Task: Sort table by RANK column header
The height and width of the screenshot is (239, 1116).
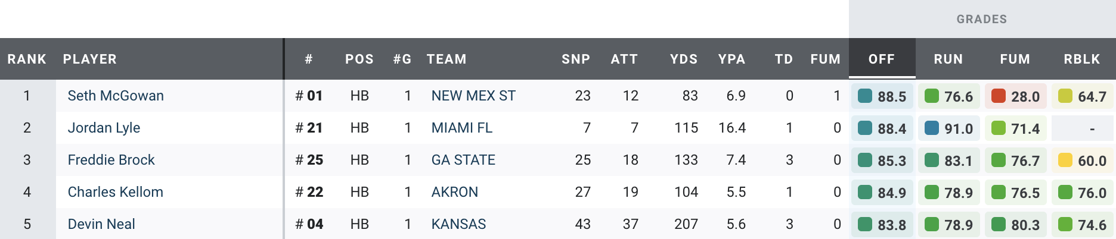Action: [x=27, y=59]
